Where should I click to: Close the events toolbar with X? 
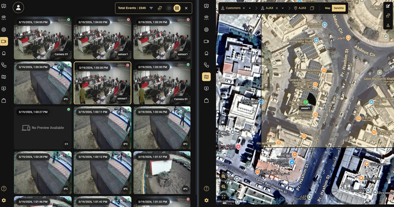(186, 8)
